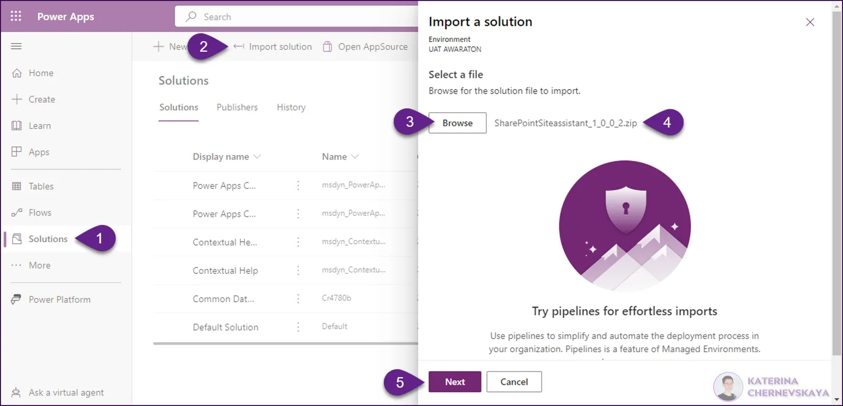Switch to the History tab

point(291,107)
